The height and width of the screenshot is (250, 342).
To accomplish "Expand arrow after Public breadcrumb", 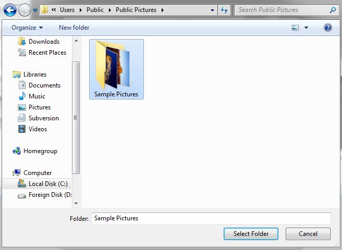I will [110, 10].
